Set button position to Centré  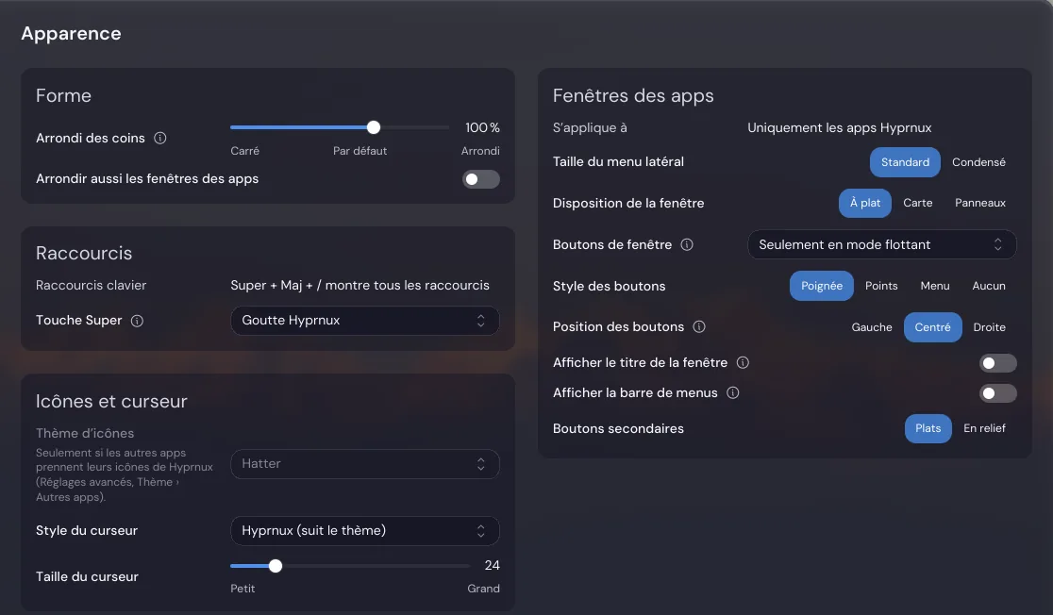pyautogui.click(x=932, y=327)
